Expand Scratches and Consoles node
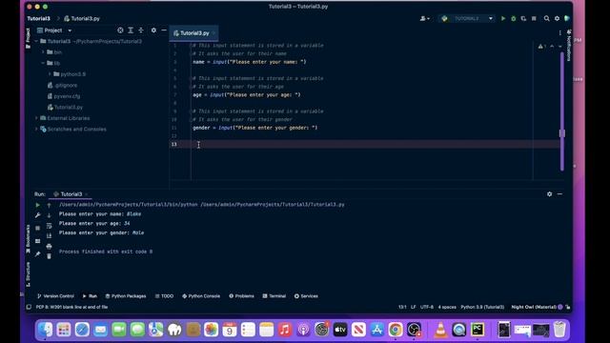Screen dimensions: 610x343 tap(36, 130)
